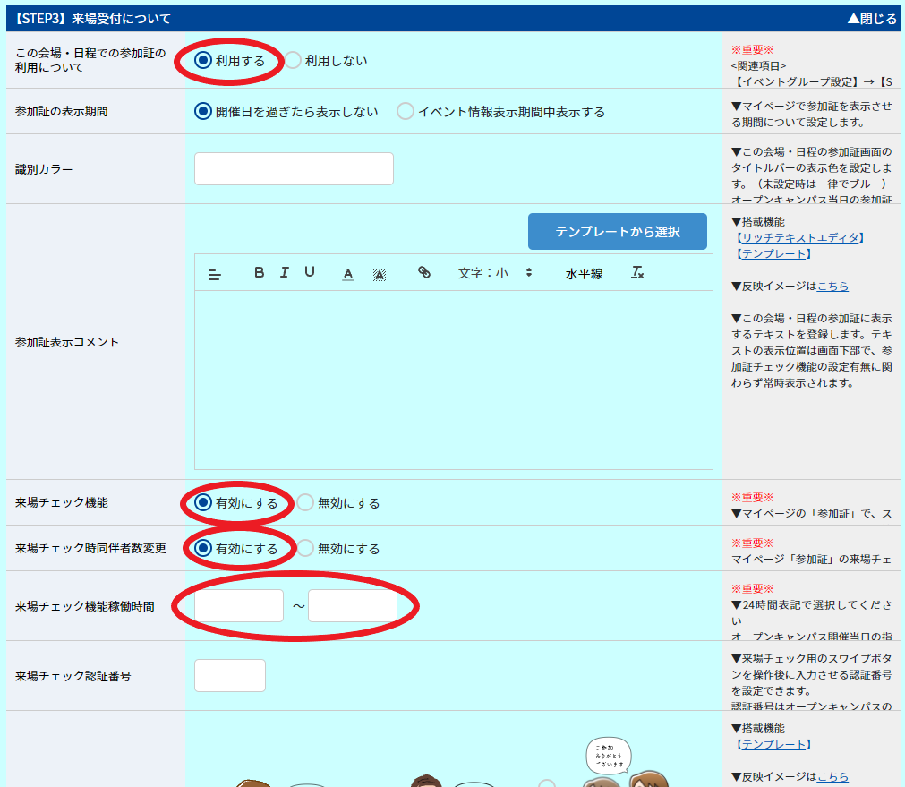The width and height of the screenshot is (905, 787).
Task: Open テンプレート link under the second 搭載機能 heading
Action: 774,745
